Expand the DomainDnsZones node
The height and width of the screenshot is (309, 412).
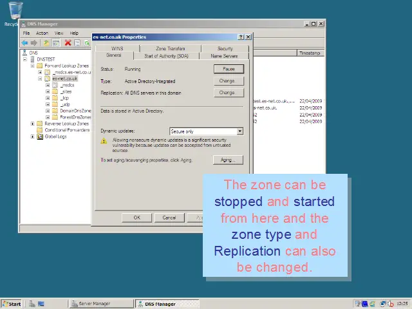48,111
